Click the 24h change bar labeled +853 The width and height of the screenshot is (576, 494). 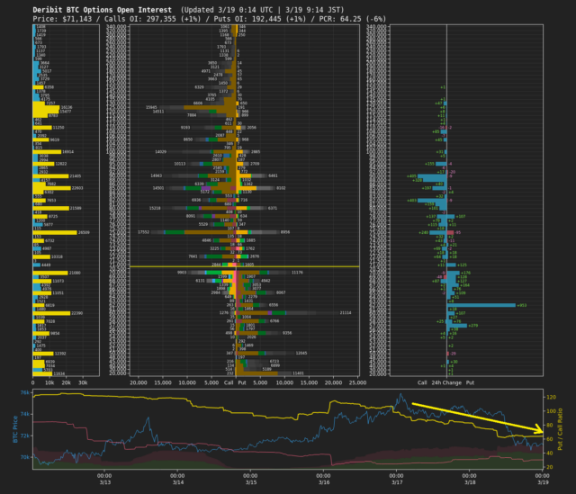481,306
